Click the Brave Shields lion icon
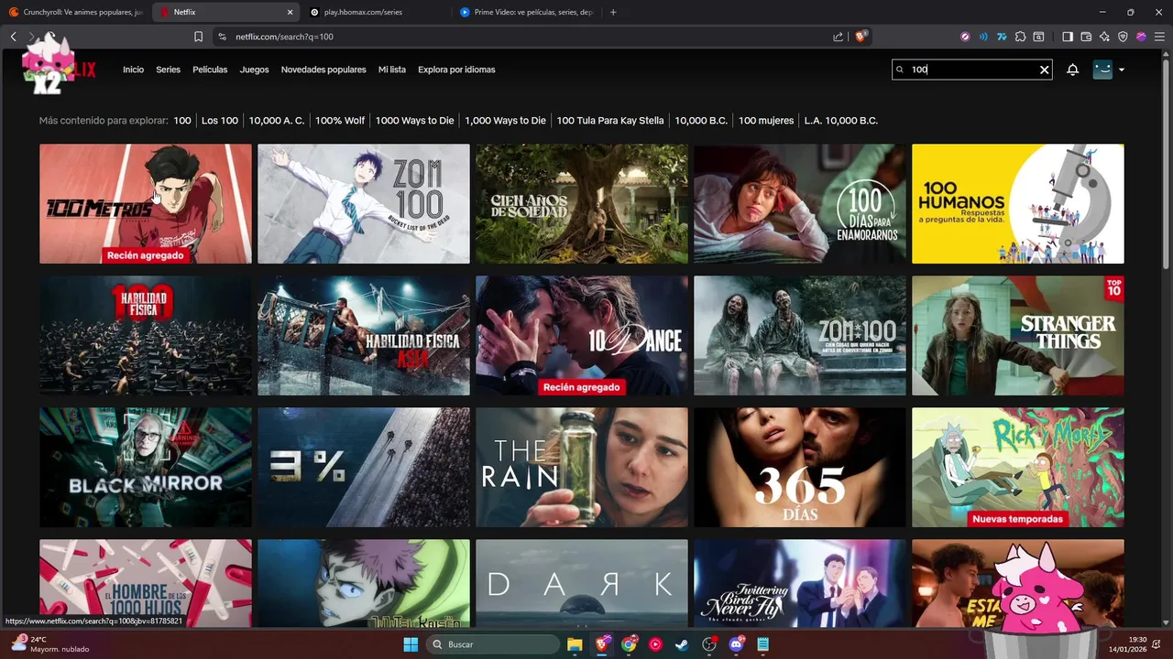This screenshot has width=1173, height=659. 861,37
